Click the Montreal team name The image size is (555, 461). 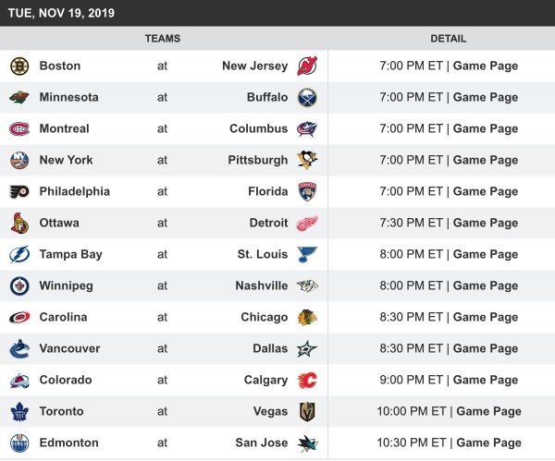pos(64,129)
